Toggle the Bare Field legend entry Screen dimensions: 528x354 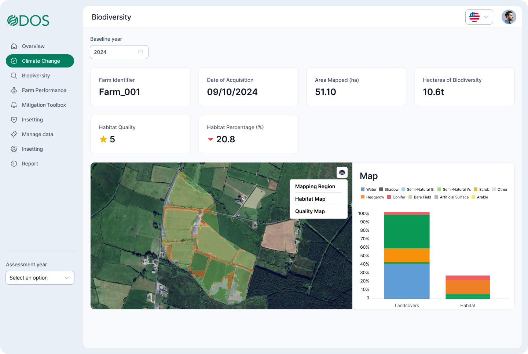(x=420, y=197)
